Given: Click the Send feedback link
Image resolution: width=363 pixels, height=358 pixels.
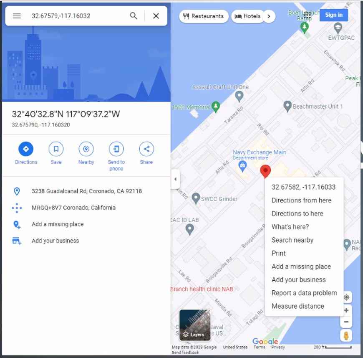Looking at the screenshot, I should 185,352.
